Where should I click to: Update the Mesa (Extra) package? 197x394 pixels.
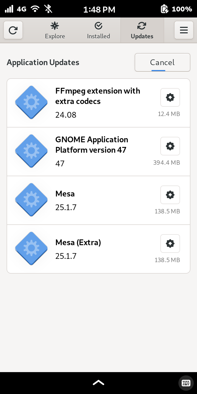tap(170, 244)
